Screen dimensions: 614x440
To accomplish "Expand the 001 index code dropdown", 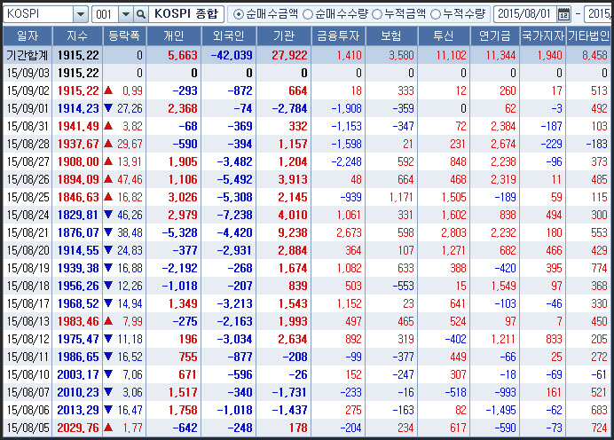I will 126,14.
